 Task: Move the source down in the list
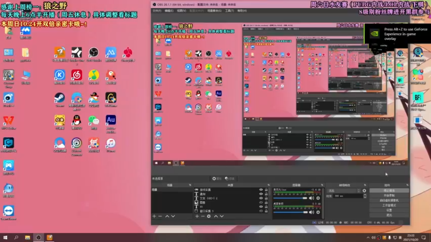(x=222, y=216)
